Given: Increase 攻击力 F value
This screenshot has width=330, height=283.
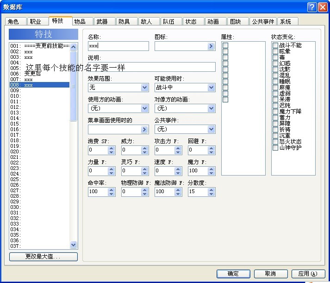Looking at the screenshot, I should point(178,148).
